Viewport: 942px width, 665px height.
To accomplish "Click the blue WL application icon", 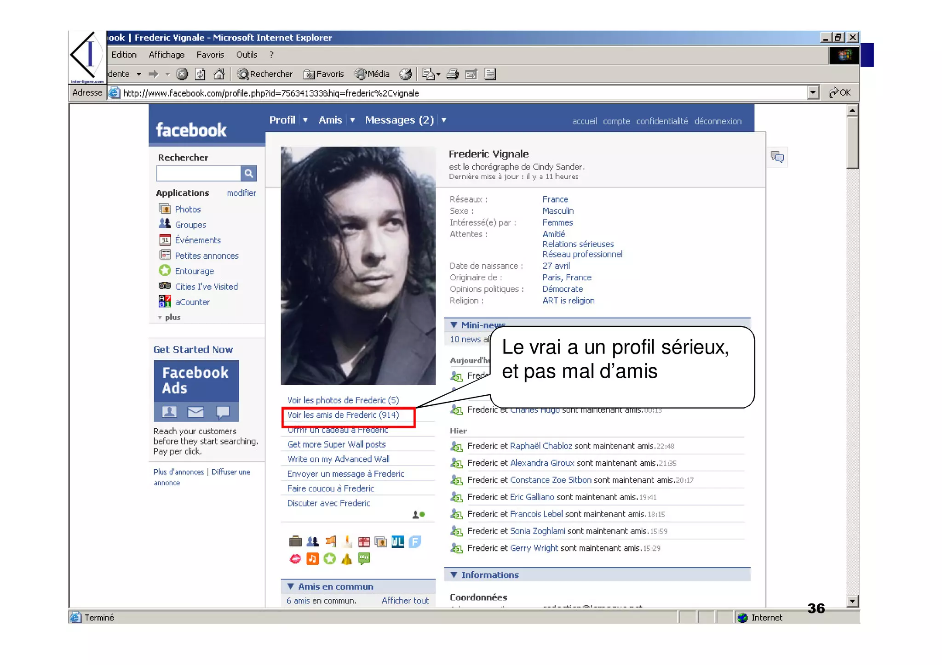I will 398,542.
